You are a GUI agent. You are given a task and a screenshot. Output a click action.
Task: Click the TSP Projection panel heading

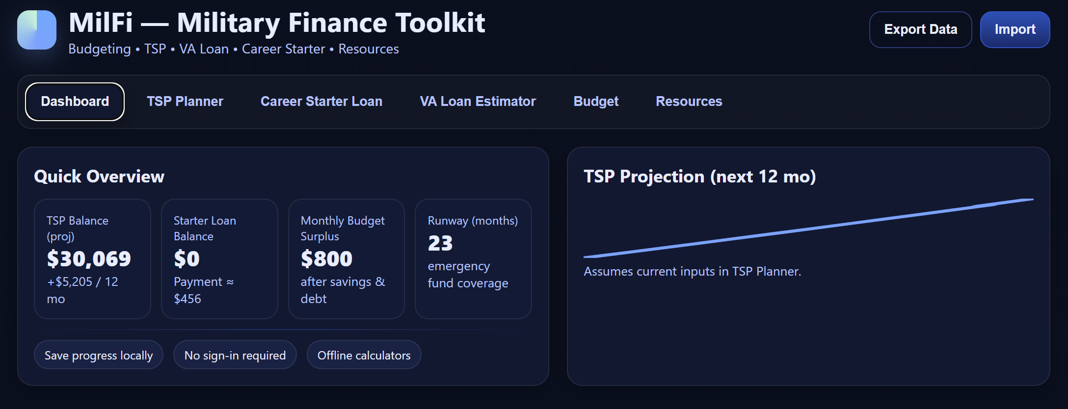tap(699, 177)
